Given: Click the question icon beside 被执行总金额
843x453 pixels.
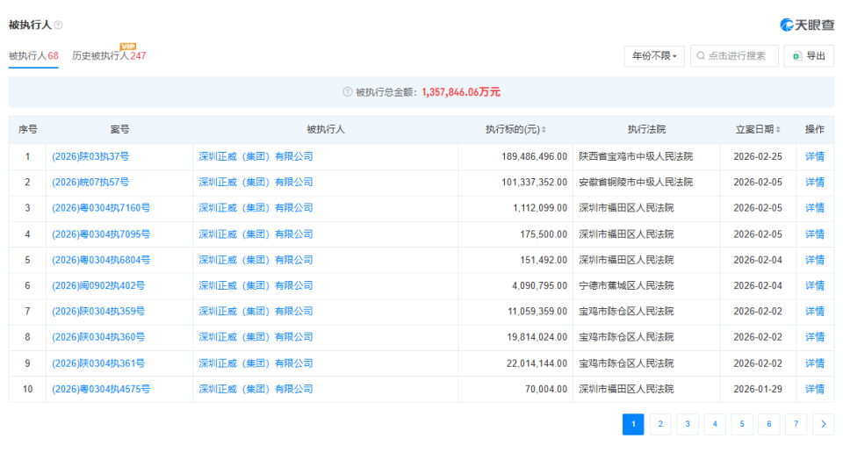Looking at the screenshot, I should 348,92.
